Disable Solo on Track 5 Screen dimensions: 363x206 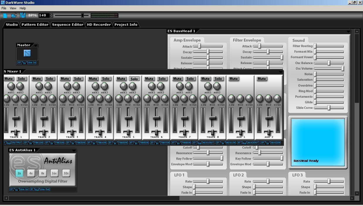click(x=134, y=78)
